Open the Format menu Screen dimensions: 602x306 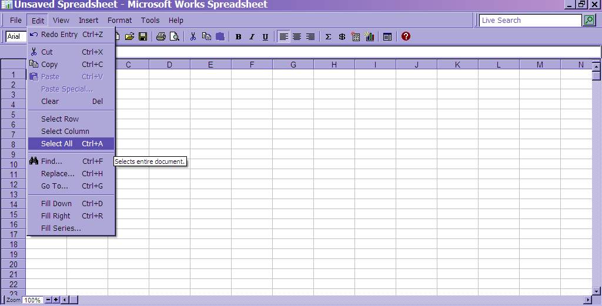pos(119,21)
